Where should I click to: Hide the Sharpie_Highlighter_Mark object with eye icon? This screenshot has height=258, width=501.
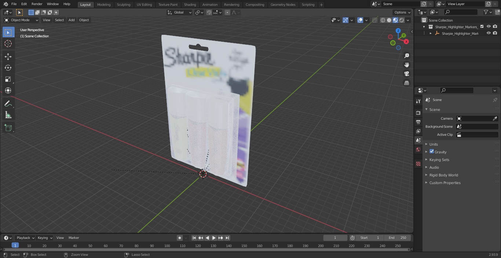pyautogui.click(x=489, y=33)
